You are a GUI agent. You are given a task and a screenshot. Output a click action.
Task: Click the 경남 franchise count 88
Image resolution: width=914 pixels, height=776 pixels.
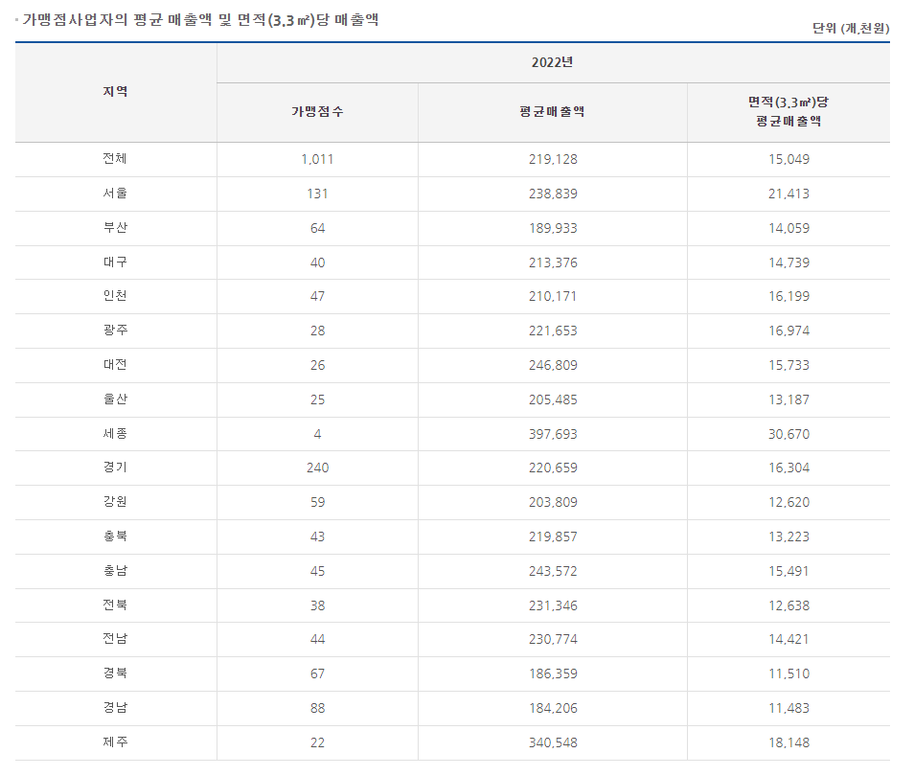(317, 708)
